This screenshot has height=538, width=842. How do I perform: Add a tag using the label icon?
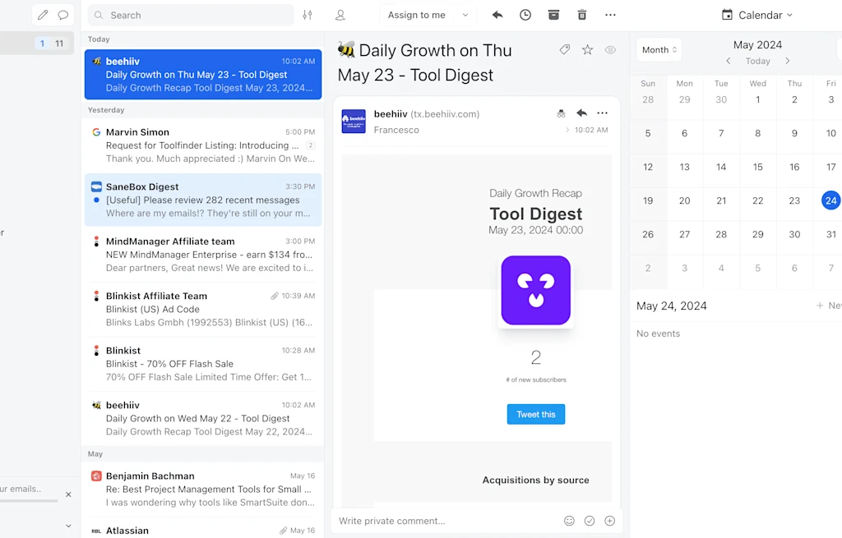(564, 50)
